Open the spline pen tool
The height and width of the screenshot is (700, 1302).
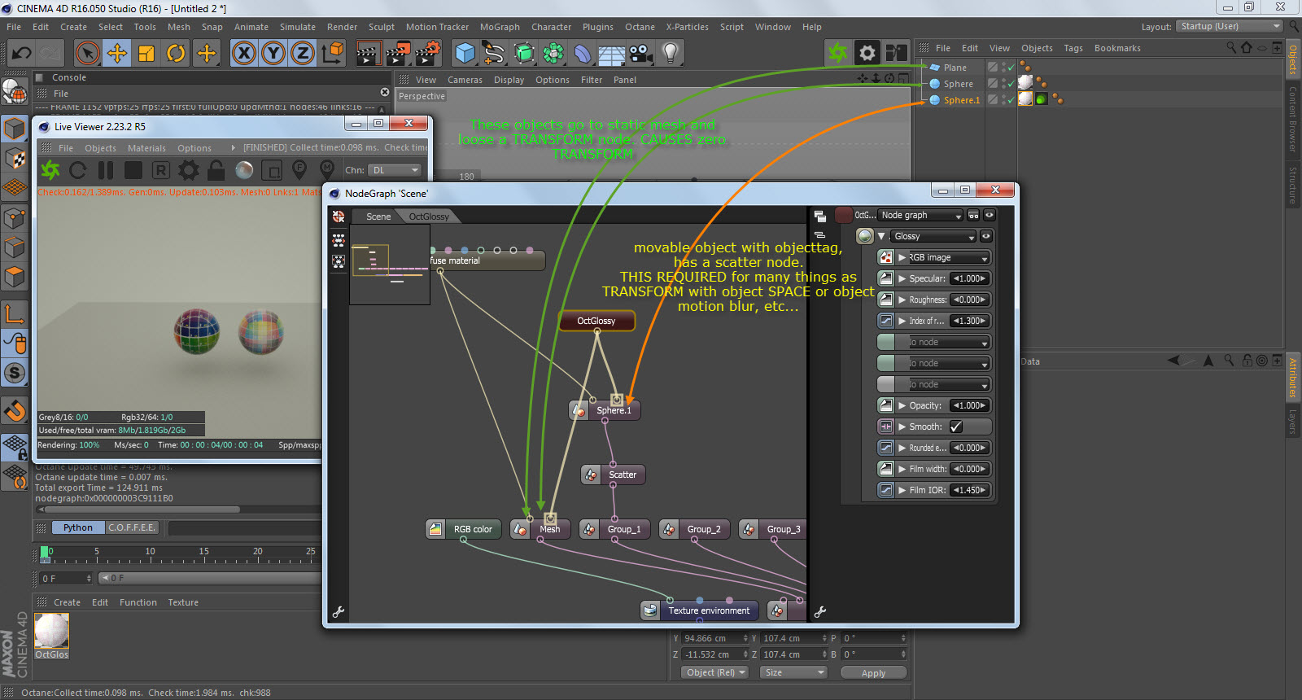(494, 54)
